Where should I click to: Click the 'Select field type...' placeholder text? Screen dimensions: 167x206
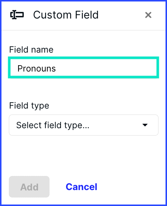[x=53, y=125]
